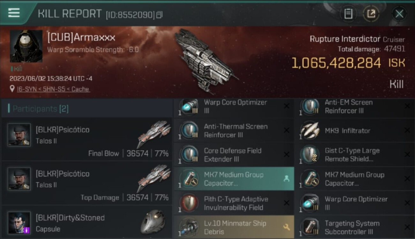Select Psicótico's Final Blow participant entry
The height and width of the screenshot is (239, 415).
tap(87, 140)
